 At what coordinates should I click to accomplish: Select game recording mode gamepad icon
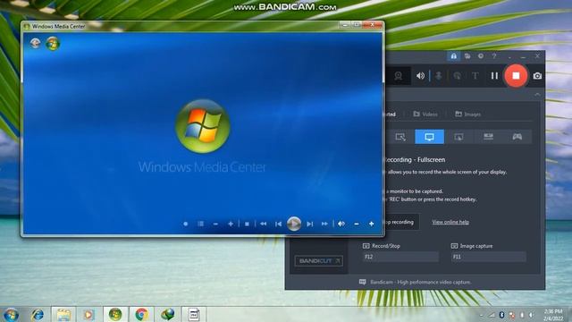pyautogui.click(x=517, y=137)
